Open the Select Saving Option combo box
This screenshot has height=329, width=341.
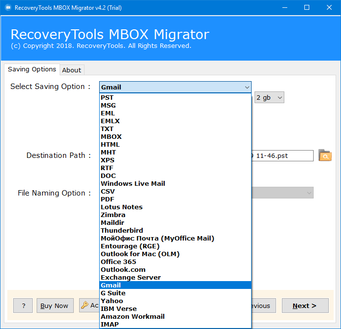[x=175, y=87]
